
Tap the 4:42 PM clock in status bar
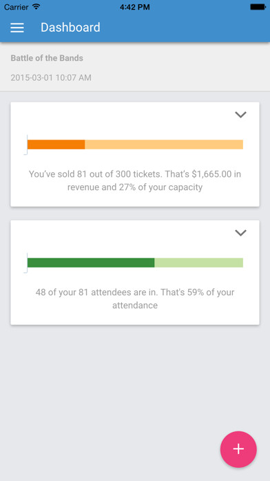pos(135,7)
